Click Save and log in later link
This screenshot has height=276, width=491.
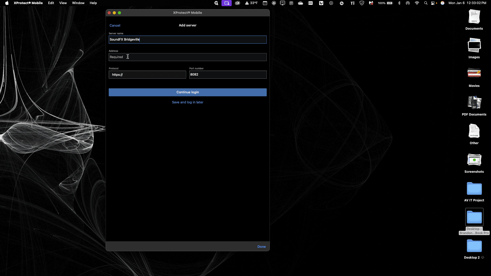click(x=187, y=102)
